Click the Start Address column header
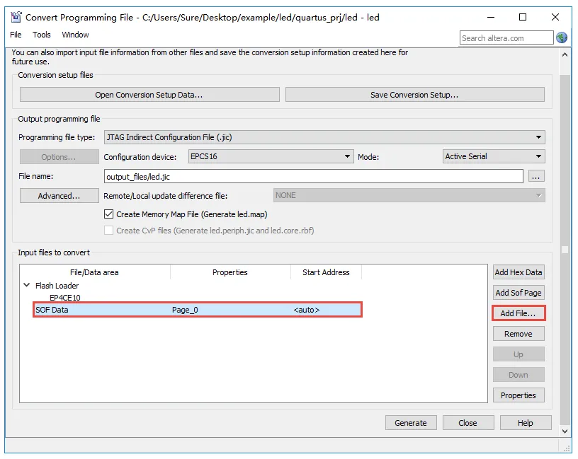Image resolution: width=578 pixels, height=459 pixels. [326, 272]
